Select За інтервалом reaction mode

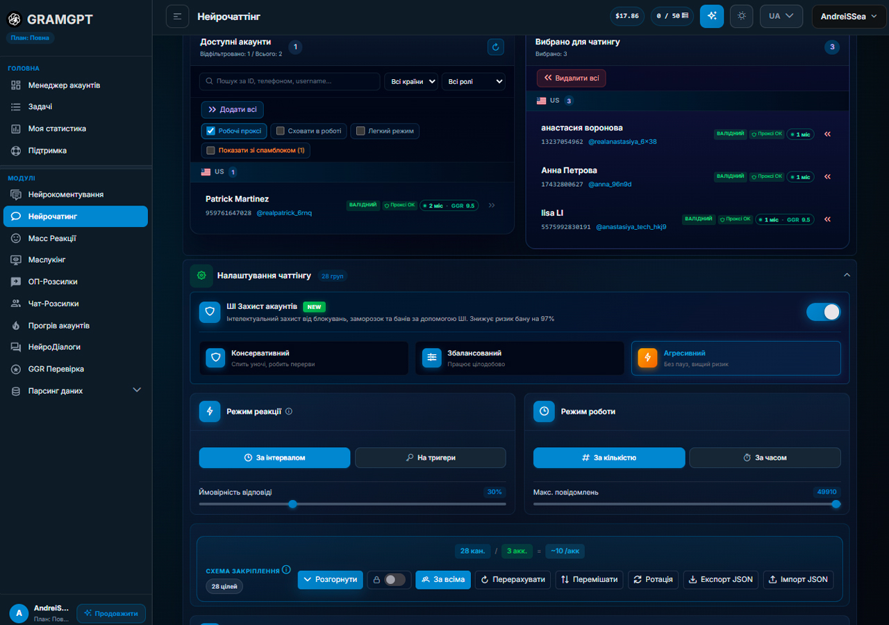(274, 458)
